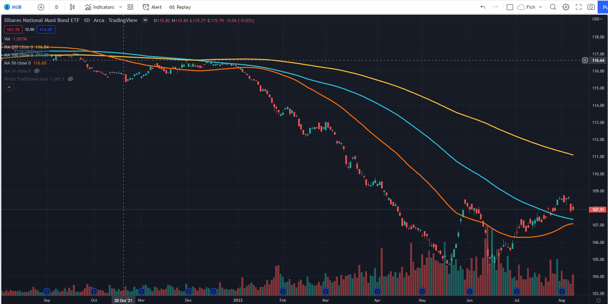Click the dividend marker below Mar
608x304 pixels.
pyautogui.click(x=326, y=292)
